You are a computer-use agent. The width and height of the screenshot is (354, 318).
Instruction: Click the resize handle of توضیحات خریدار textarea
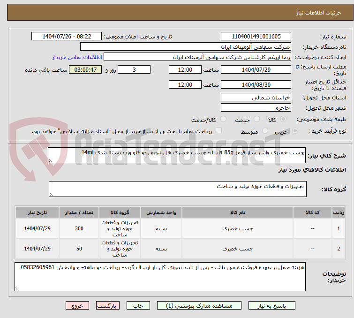click(17, 288)
